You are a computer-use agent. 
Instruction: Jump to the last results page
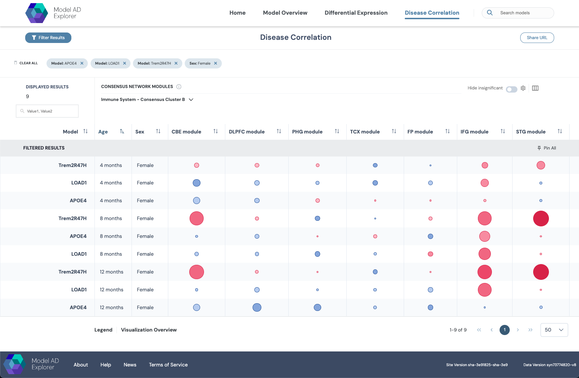pyautogui.click(x=530, y=330)
